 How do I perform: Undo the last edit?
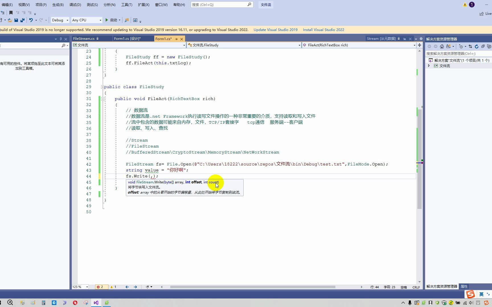coord(31,20)
